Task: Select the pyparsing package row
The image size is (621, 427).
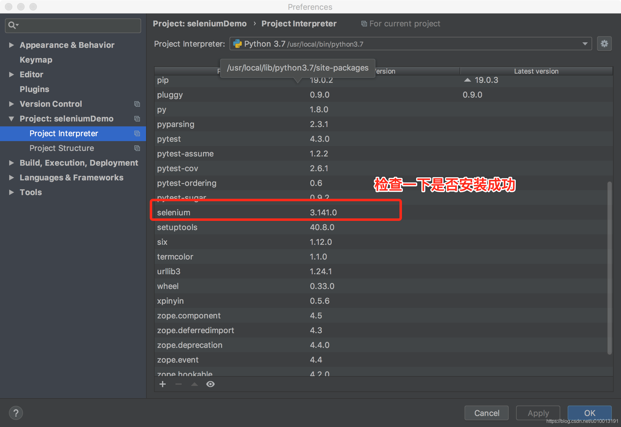Action: click(x=384, y=124)
